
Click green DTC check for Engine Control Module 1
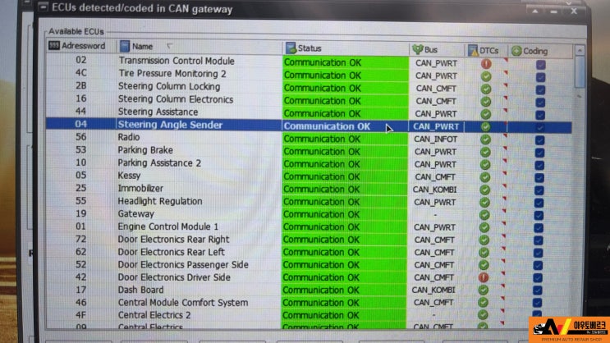pyautogui.click(x=484, y=227)
